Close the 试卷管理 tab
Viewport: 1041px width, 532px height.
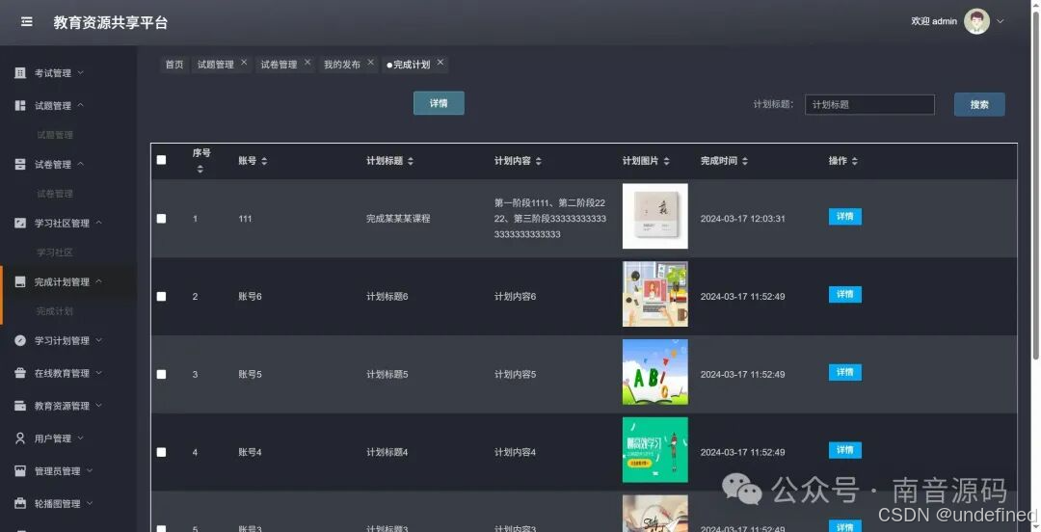point(307,62)
